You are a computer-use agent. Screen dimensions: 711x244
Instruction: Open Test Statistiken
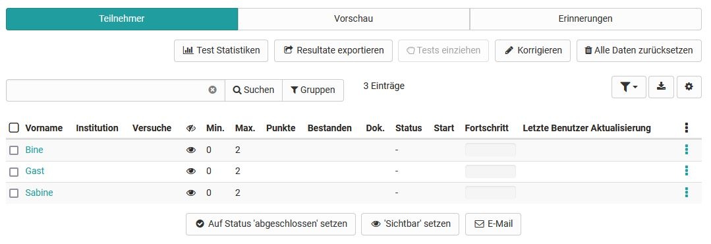pyautogui.click(x=221, y=50)
